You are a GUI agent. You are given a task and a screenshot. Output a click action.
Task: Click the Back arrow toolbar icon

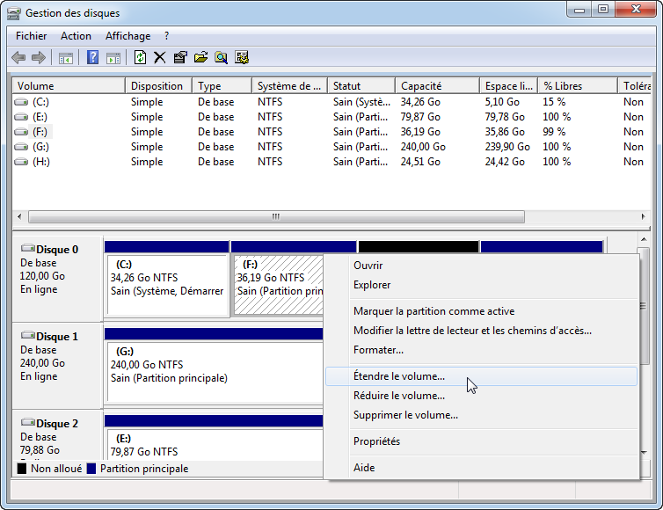(18, 57)
